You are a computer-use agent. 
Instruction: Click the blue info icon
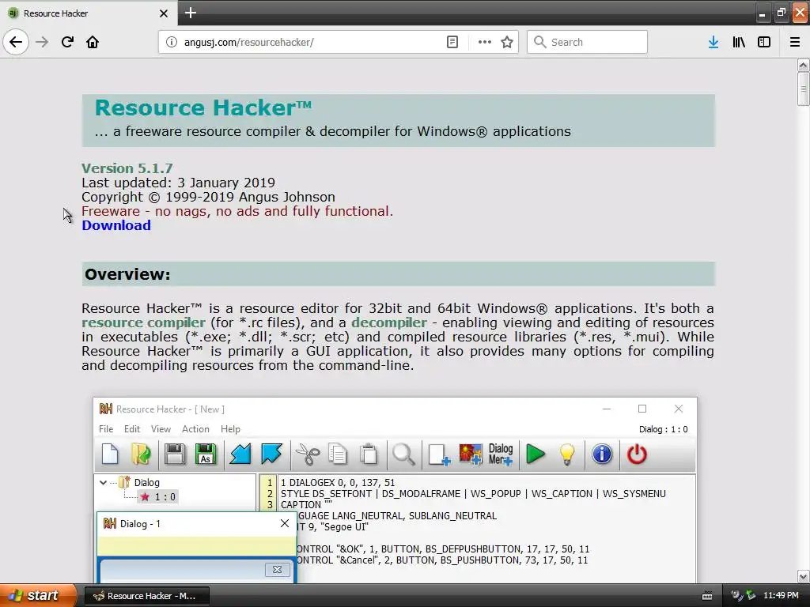602,454
